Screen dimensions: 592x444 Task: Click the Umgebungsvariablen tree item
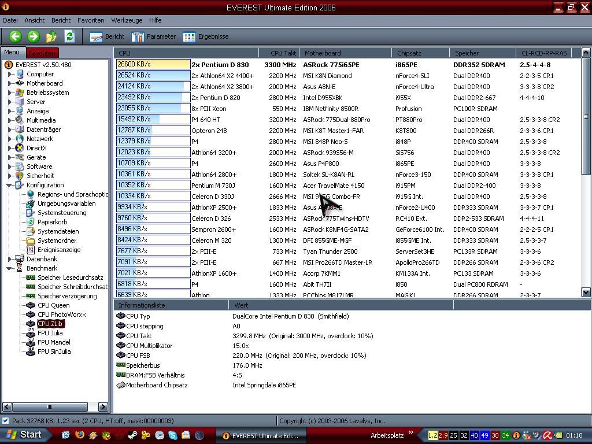tap(66, 203)
